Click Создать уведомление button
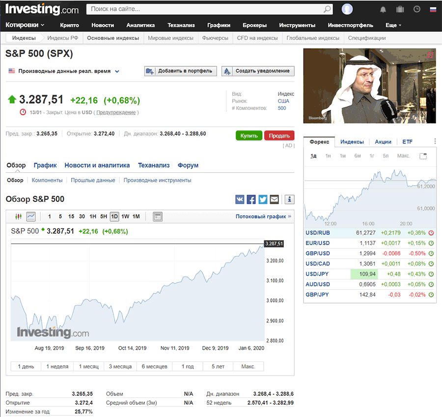Image resolution: width=442 pixels, height=417 pixels. point(258,71)
